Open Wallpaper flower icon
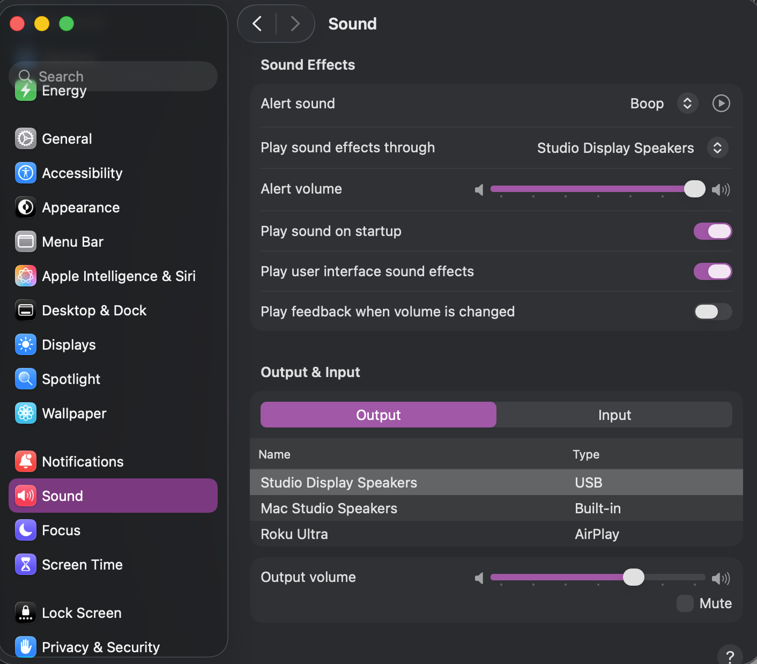The height and width of the screenshot is (664, 757). [26, 413]
